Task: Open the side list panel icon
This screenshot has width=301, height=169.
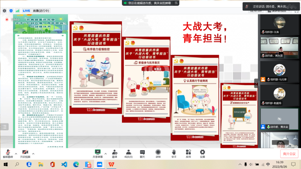Action: pyautogui.click(x=5, y=127)
